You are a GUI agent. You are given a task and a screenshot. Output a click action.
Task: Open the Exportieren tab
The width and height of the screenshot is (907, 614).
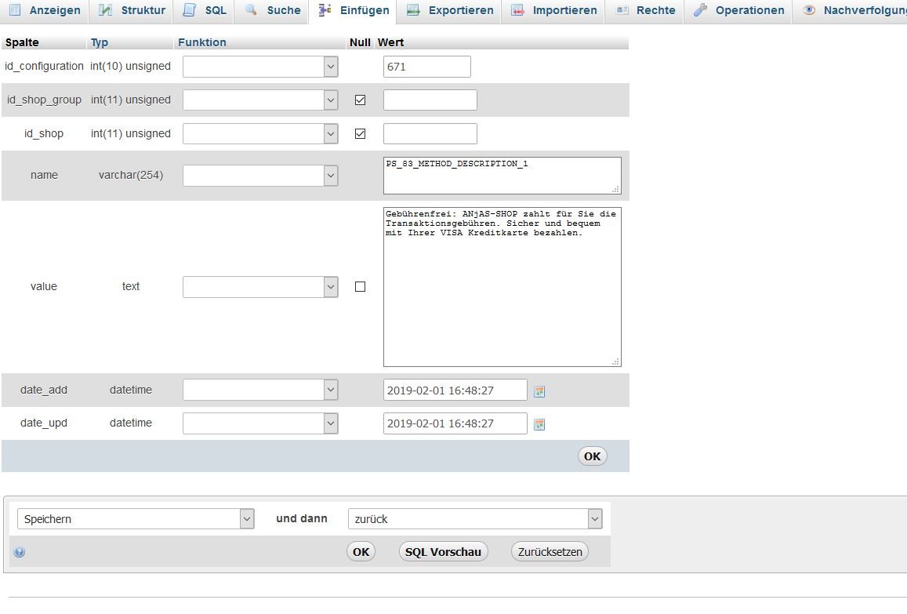(x=449, y=10)
